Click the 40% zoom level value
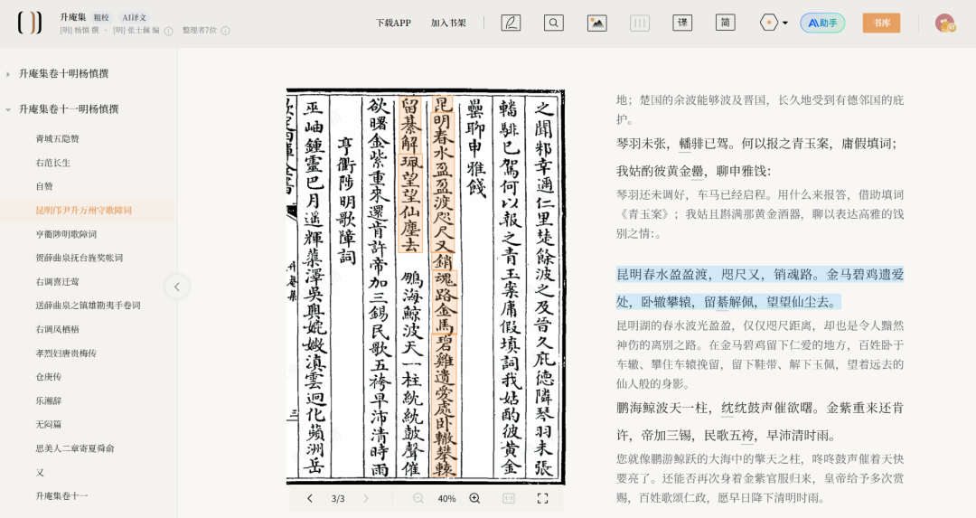 (446, 499)
